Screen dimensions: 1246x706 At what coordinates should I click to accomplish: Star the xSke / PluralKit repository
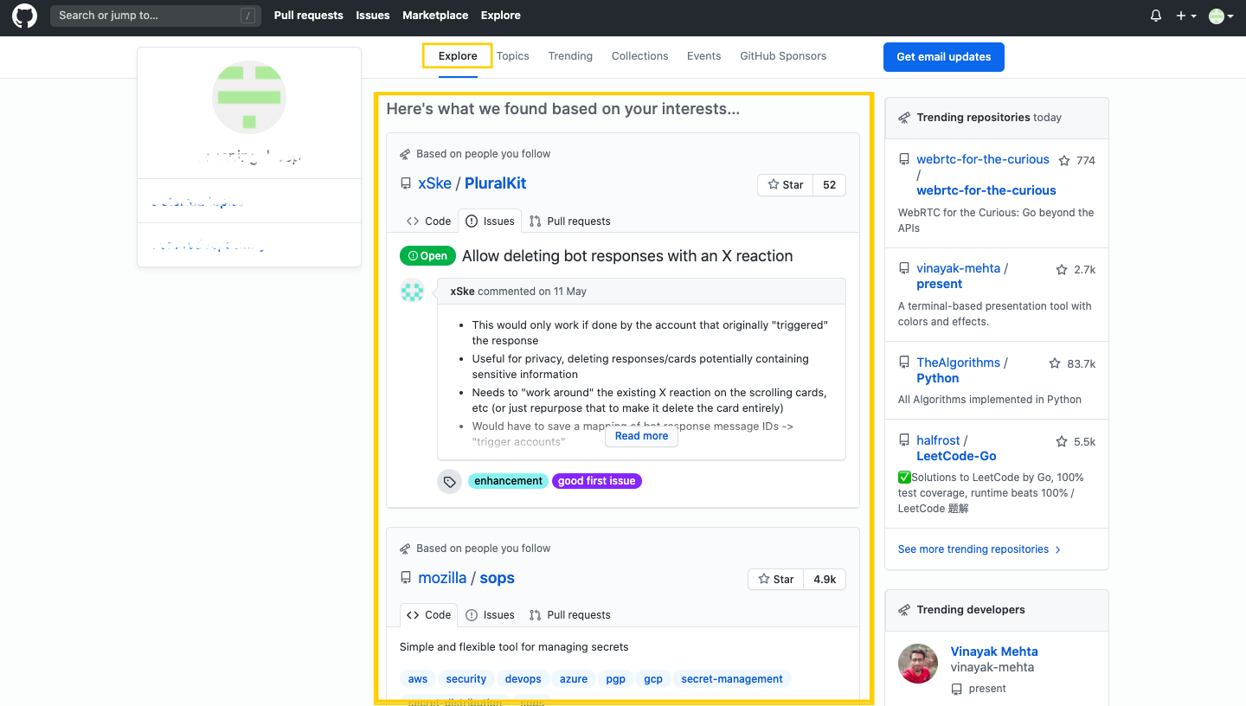785,184
